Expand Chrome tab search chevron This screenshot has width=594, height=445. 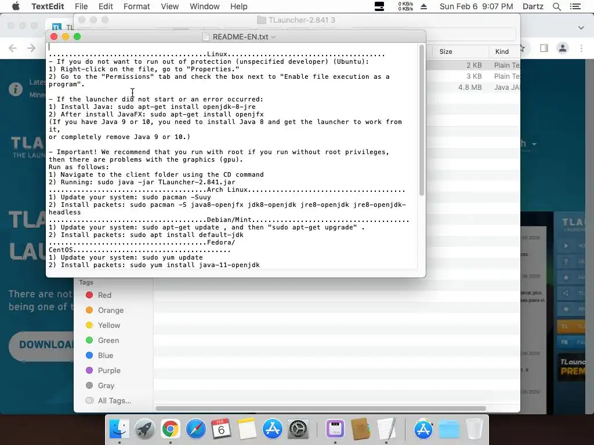581,28
